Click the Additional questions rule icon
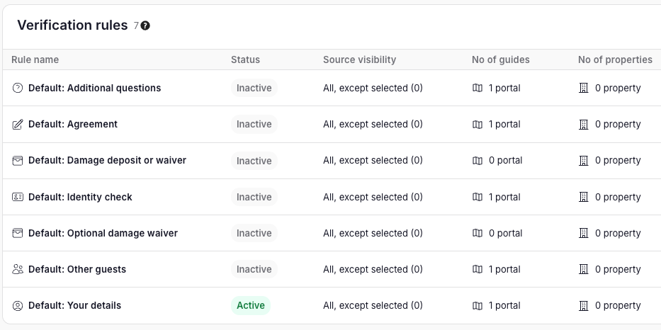Image resolution: width=661 pixels, height=330 pixels. click(x=18, y=88)
